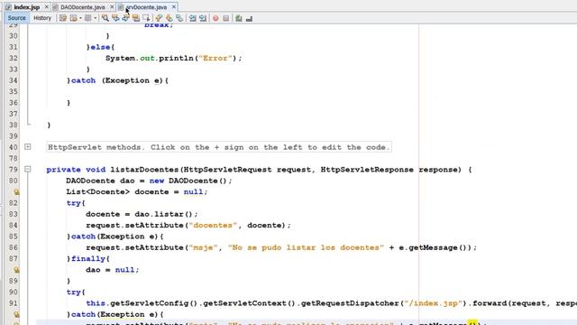Viewport: 577px width, 325px height.
Task: Click the 'finally' keyword on line 87
Action: click(88, 259)
